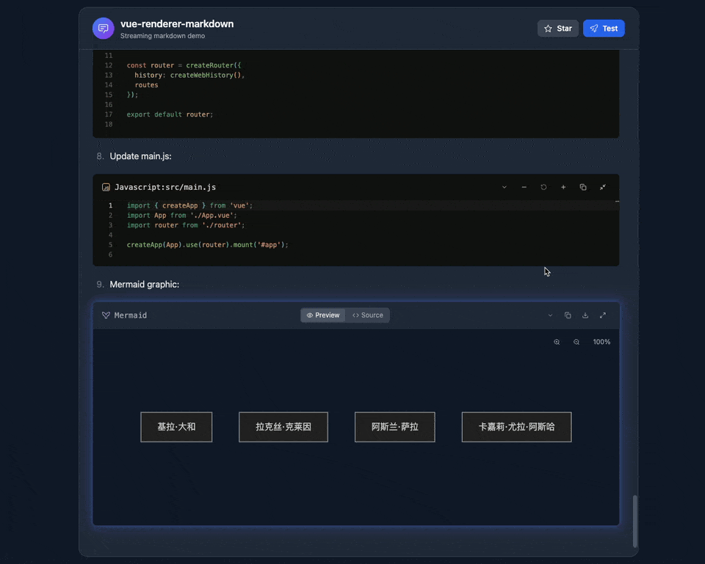
Task: Copy the src/main.js code block
Action: click(x=583, y=187)
